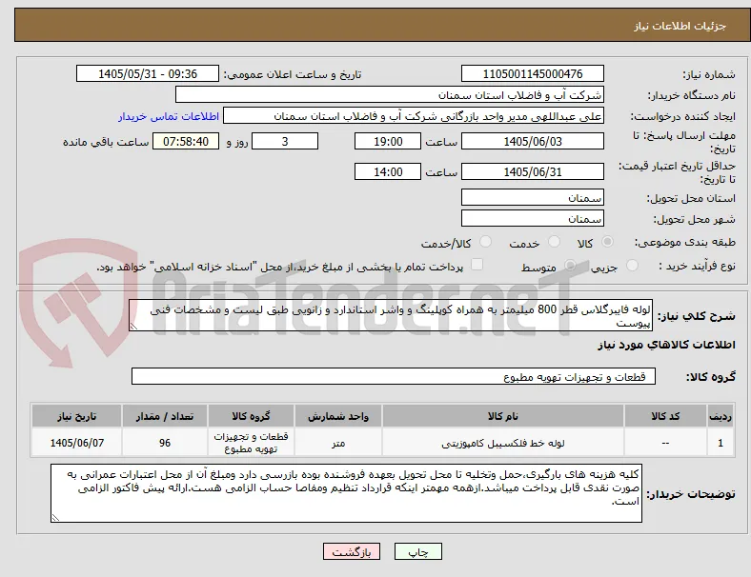This screenshot has height=577, width=751.
Task: Click the remaining time field 07:58:40
Action: (186, 142)
